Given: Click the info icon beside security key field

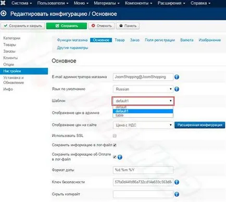Looking at the screenshot, I should pyautogui.click(x=177, y=182).
